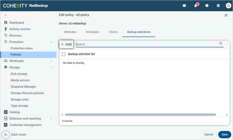
Task: Switch to the Schedules tab
Action: click(92, 32)
